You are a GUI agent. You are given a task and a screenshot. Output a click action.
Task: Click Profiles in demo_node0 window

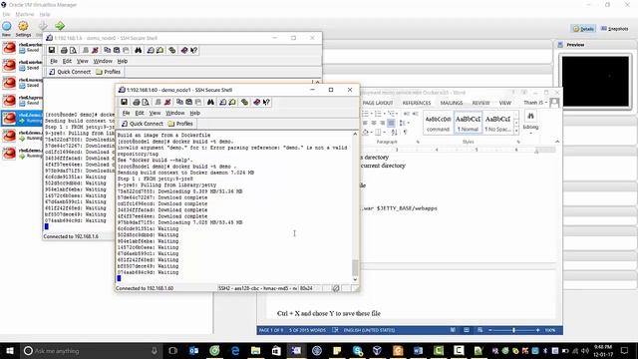pyautogui.click(x=108, y=72)
